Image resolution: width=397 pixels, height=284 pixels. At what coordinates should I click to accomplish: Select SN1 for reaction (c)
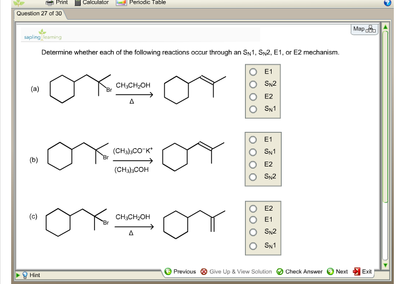click(x=253, y=246)
